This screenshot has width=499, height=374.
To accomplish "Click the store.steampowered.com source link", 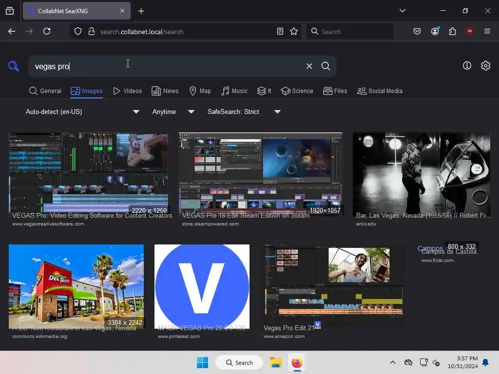I will pyautogui.click(x=210, y=224).
